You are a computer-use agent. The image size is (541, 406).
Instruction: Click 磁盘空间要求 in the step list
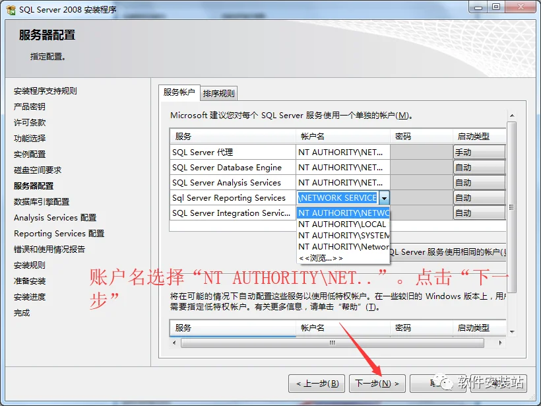37,170
